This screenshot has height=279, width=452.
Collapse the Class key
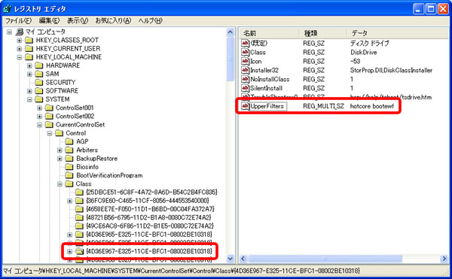pyautogui.click(x=60, y=184)
